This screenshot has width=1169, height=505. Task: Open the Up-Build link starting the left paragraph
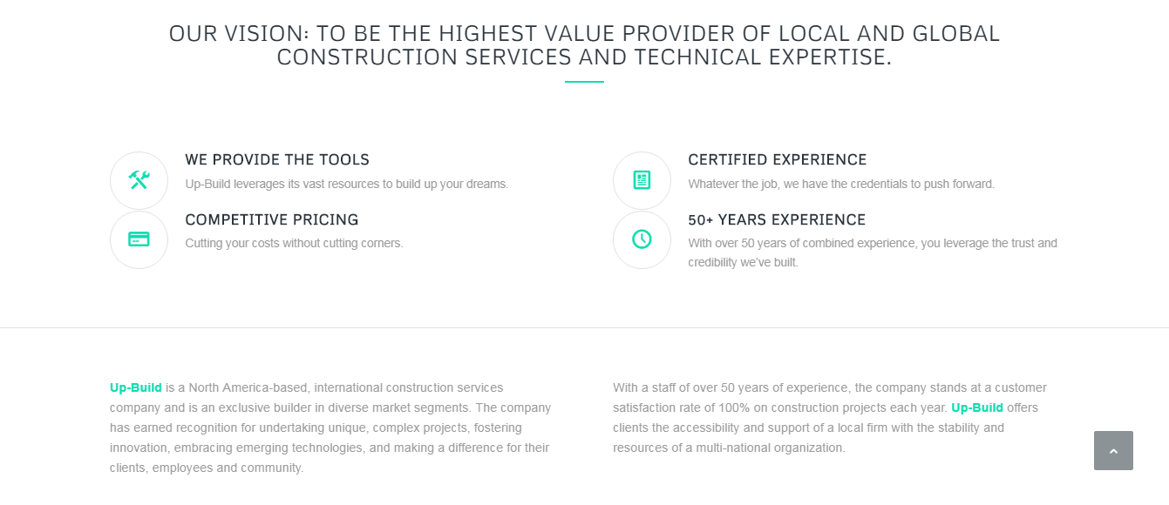[x=136, y=387]
